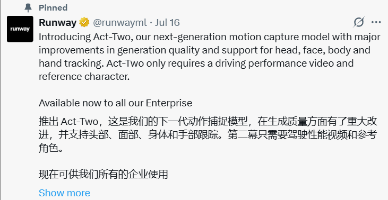Click the line 'Available now to all our Enterprise'
388x200 pixels.
click(115, 103)
